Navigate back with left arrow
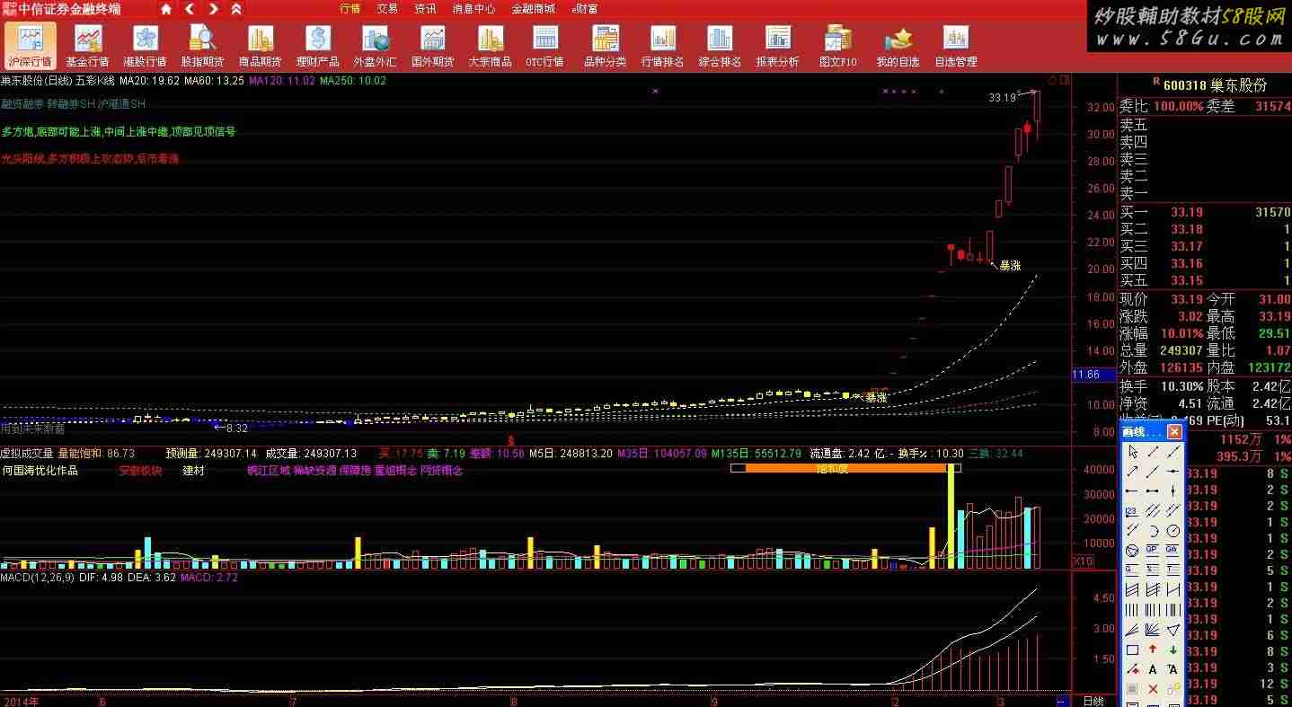Viewport: 1292px width, 707px height. coord(190,9)
